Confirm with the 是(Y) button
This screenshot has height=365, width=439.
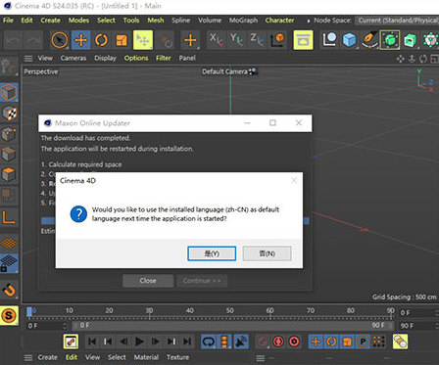point(212,253)
